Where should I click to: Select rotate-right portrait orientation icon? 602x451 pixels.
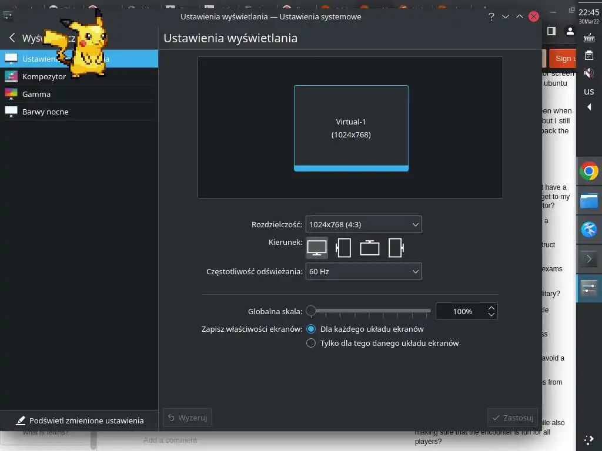pyautogui.click(x=396, y=248)
